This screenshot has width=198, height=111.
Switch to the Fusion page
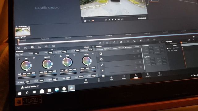[124, 77]
